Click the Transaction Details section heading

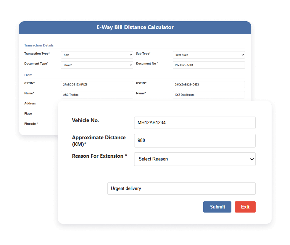coord(39,45)
